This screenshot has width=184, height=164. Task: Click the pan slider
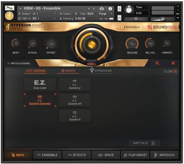click(x=136, y=19)
